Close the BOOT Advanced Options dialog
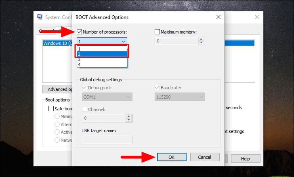This screenshot has height=177, width=294. coord(218,17)
